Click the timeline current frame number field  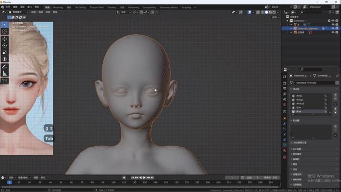point(232,178)
